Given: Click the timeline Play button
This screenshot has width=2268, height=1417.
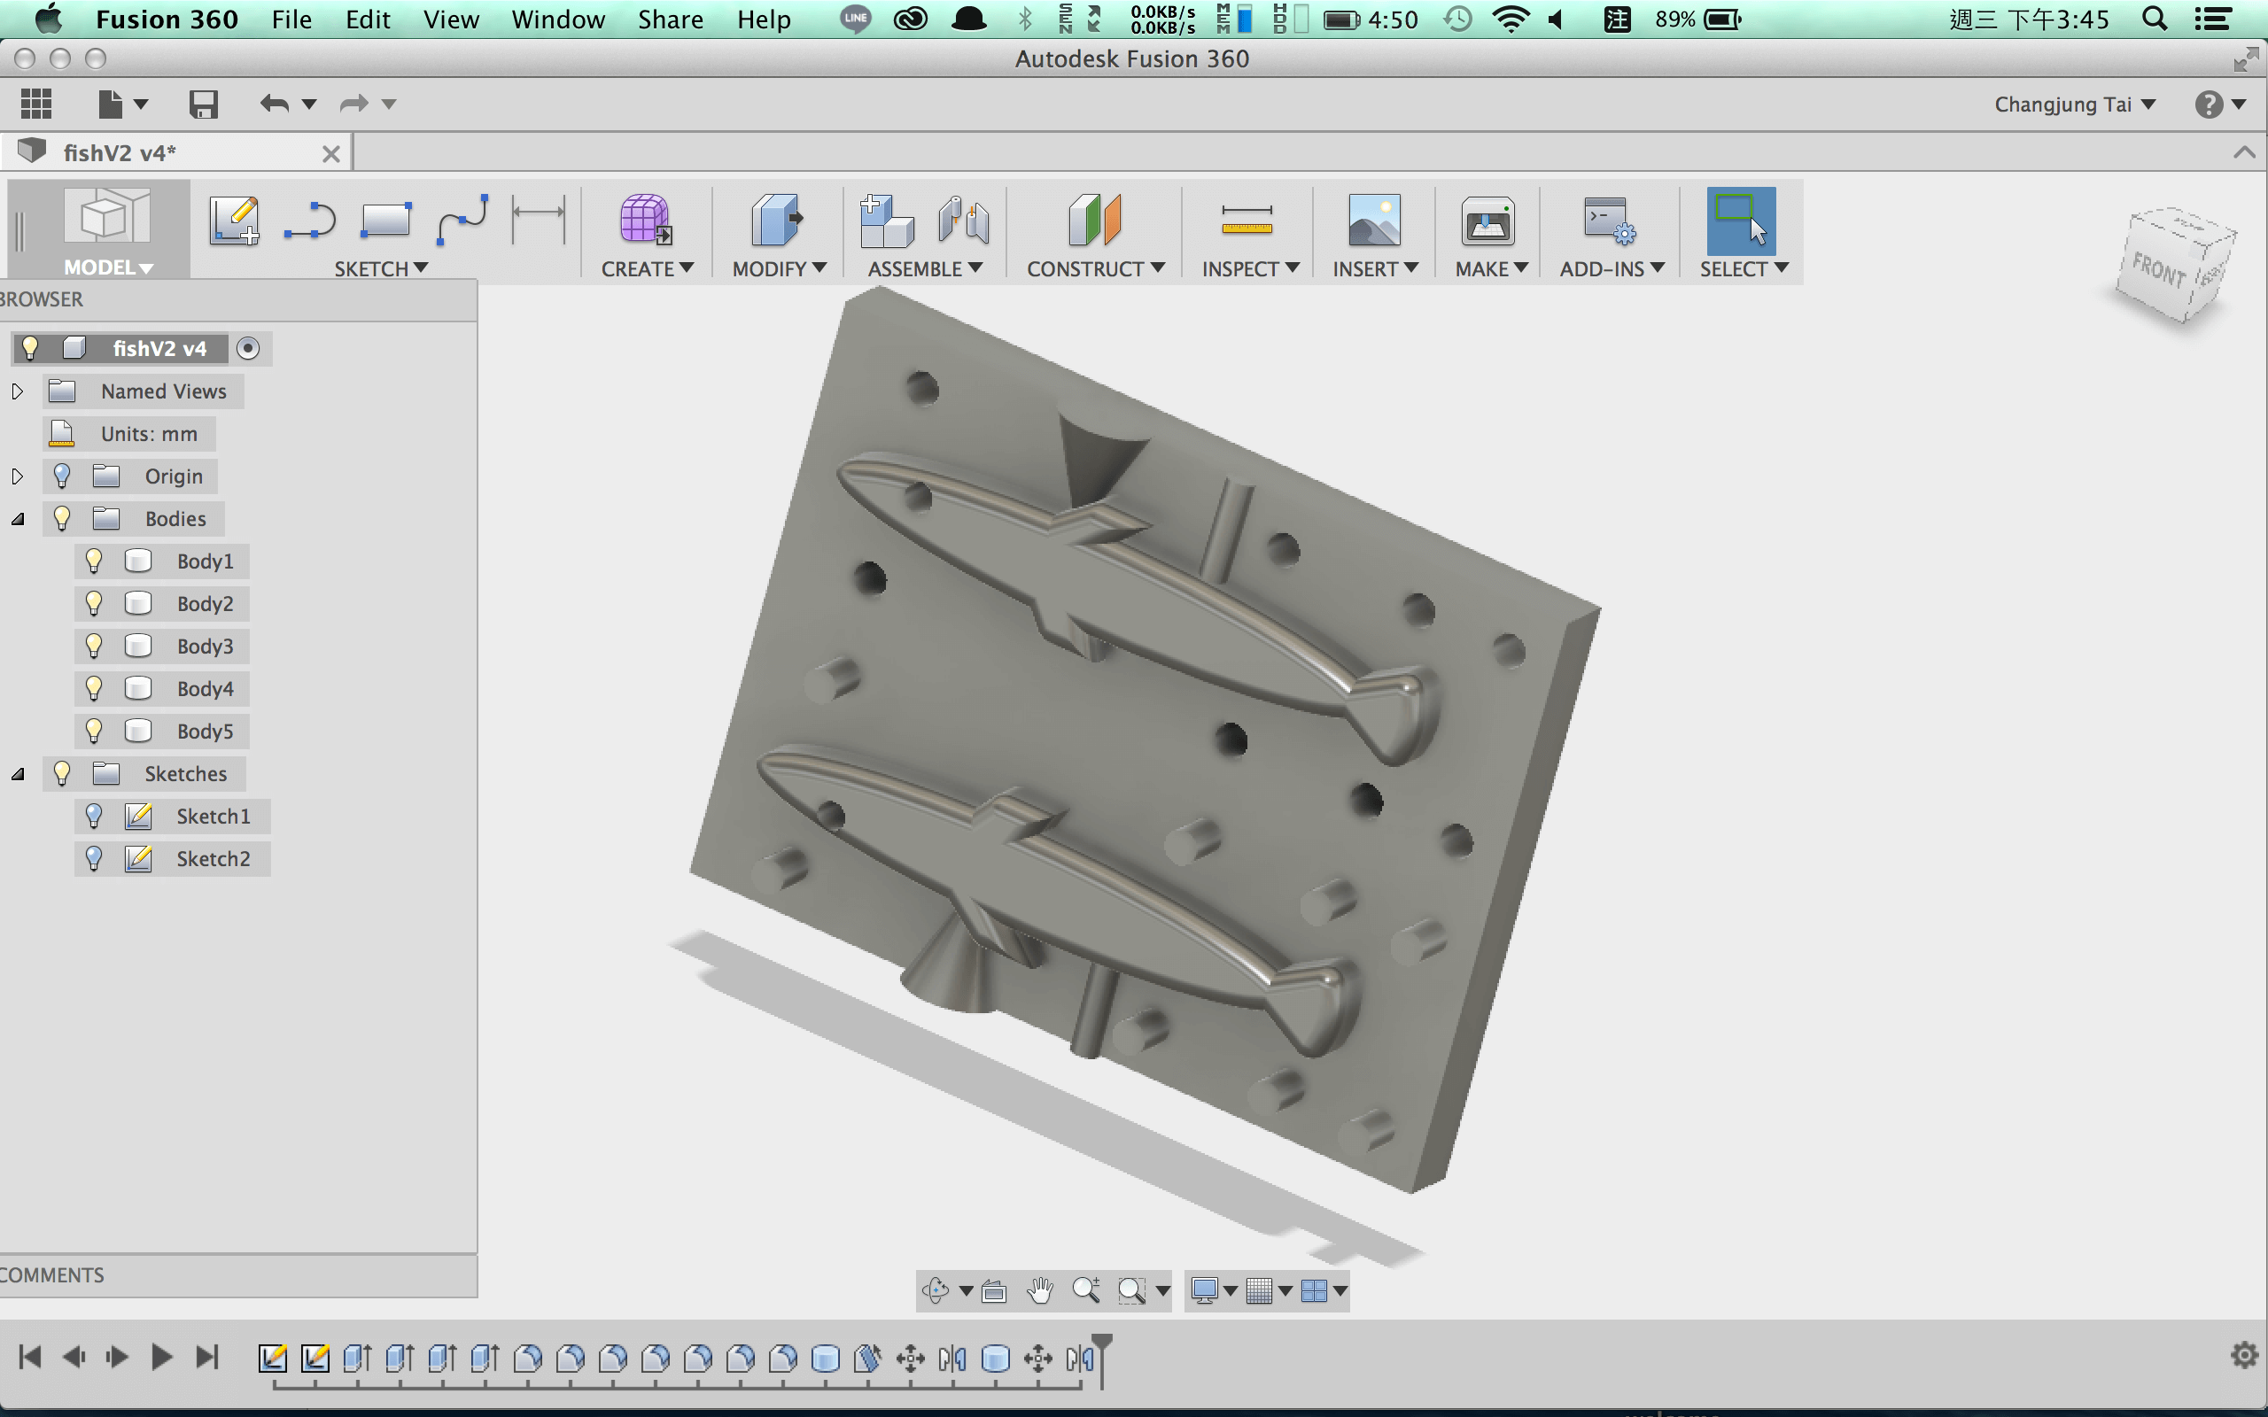Looking at the screenshot, I should (160, 1356).
